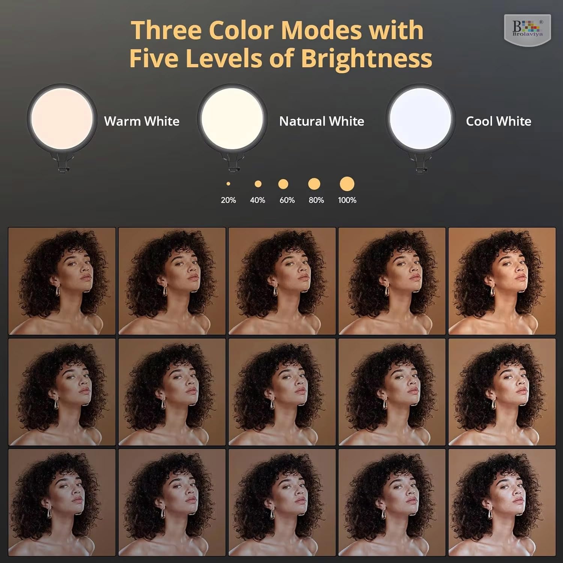Click the 100% brightness dot
This screenshot has width=563, height=563.
(347, 184)
